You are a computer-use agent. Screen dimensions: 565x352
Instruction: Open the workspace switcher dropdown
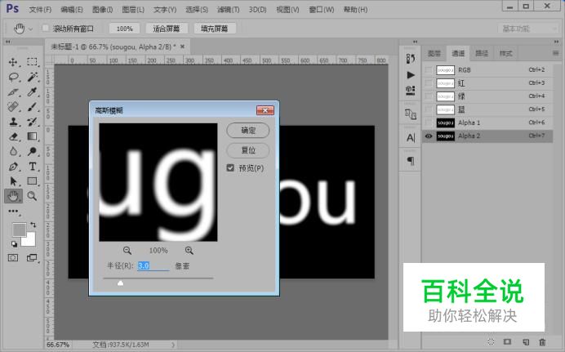click(x=527, y=29)
